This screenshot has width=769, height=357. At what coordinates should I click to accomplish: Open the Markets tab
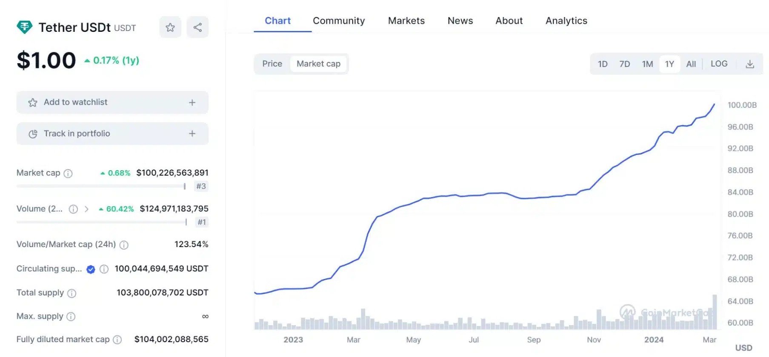406,21
